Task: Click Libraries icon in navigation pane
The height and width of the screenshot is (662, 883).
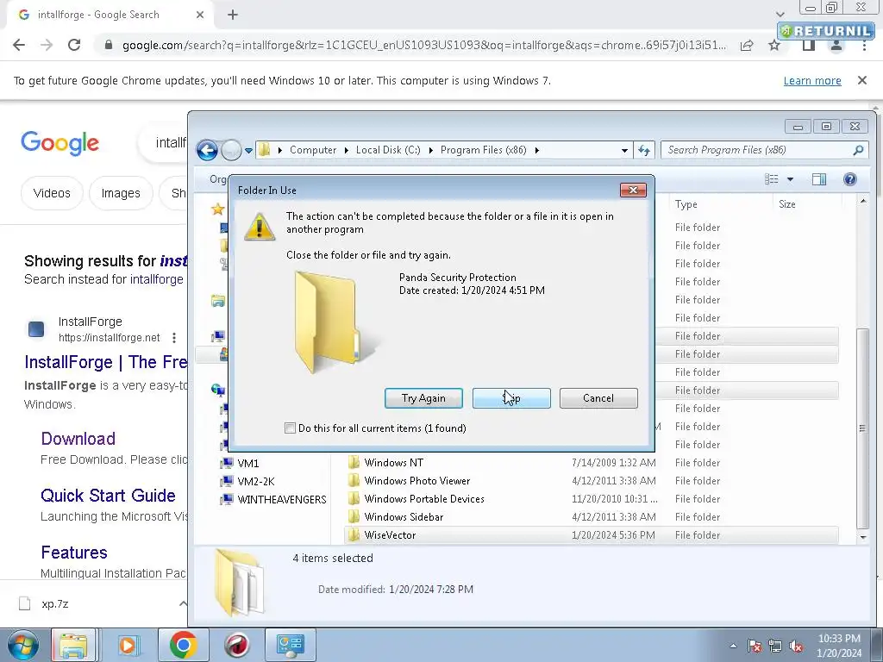Action: tap(218, 301)
